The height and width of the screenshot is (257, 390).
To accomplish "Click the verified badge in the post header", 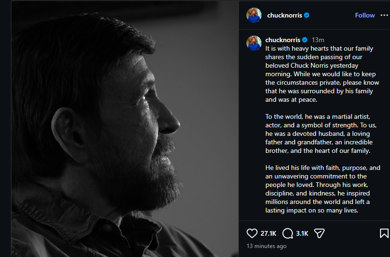I will [x=307, y=15].
